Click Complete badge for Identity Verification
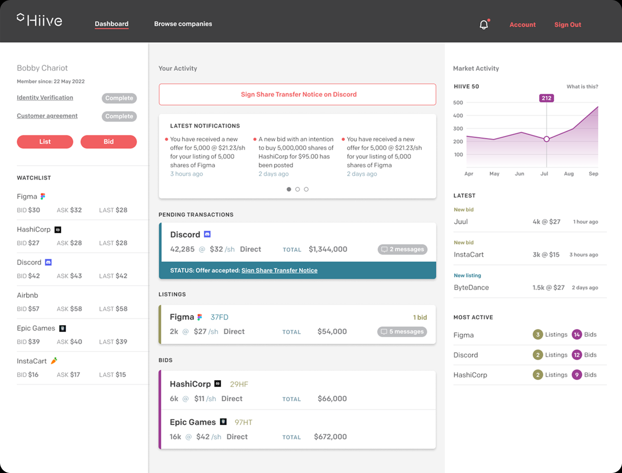 click(119, 98)
